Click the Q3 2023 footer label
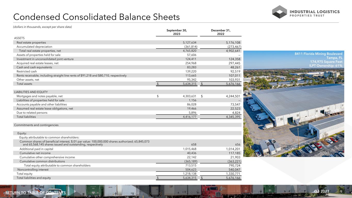This screenshot has width=352, height=198. coord(321,191)
